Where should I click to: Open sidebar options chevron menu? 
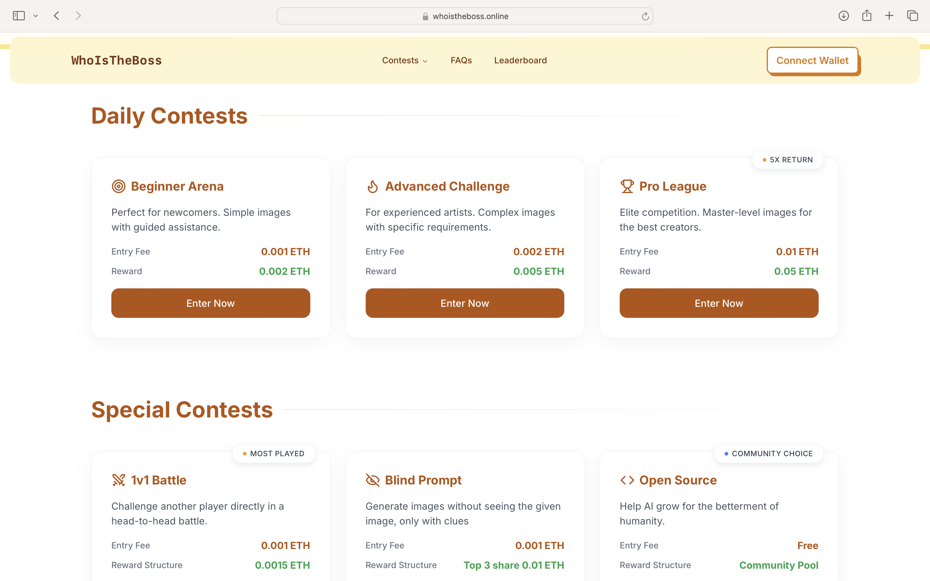[36, 16]
